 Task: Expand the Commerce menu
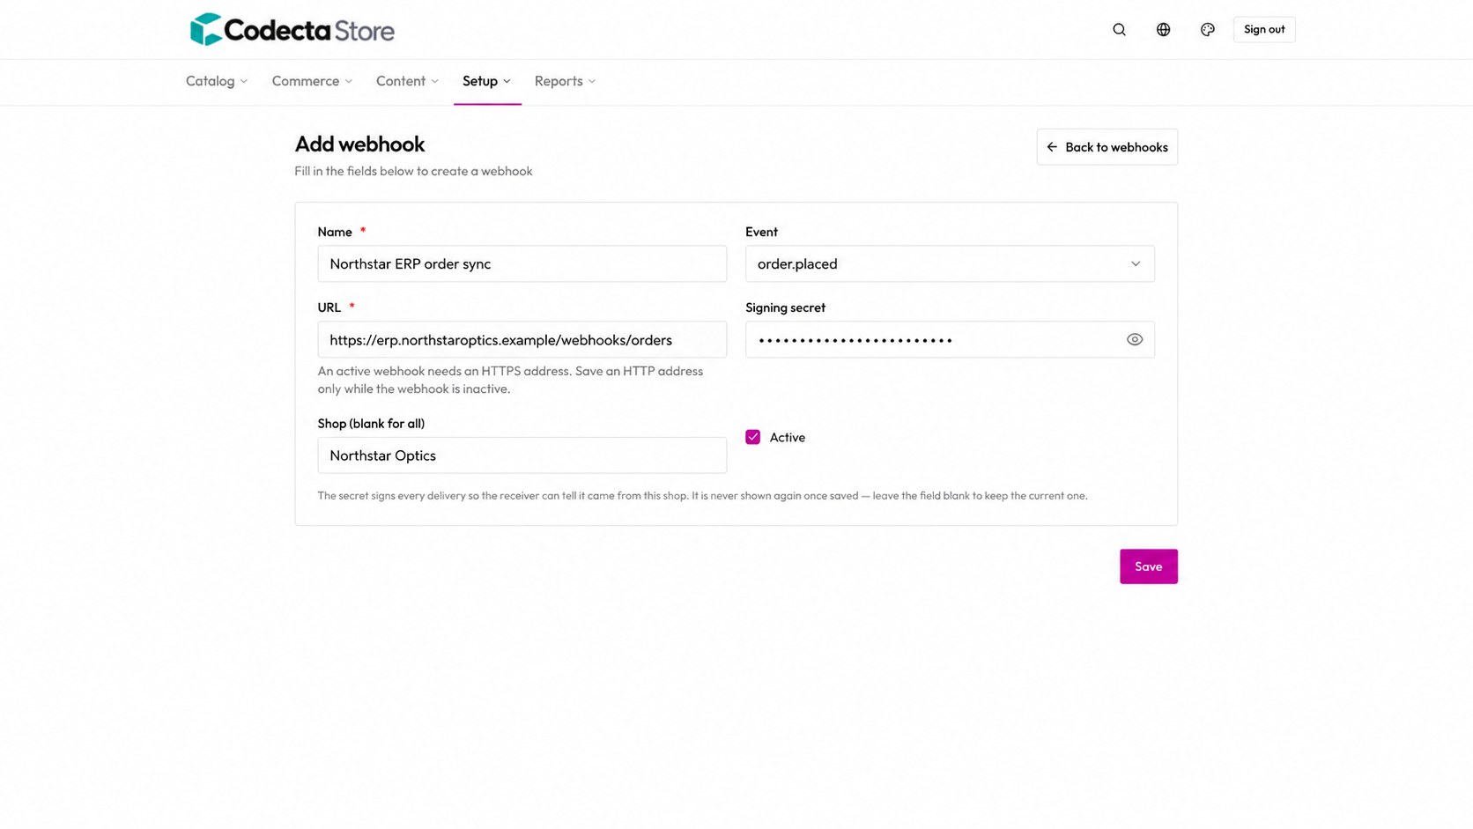tap(312, 81)
